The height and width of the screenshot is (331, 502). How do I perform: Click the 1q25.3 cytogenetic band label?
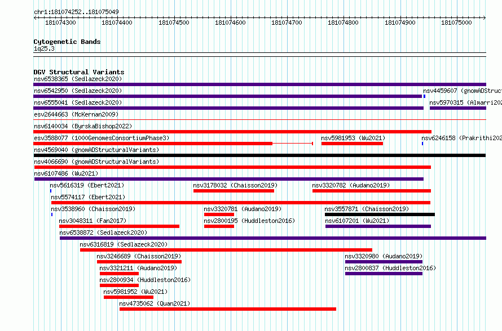[x=44, y=48]
